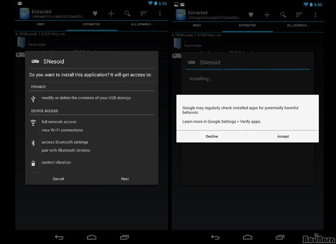Toggle the file checkbox in right screen list

click(x=319, y=56)
